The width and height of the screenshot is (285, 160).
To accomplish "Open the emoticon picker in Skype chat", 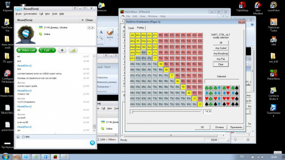I will coord(18,137).
